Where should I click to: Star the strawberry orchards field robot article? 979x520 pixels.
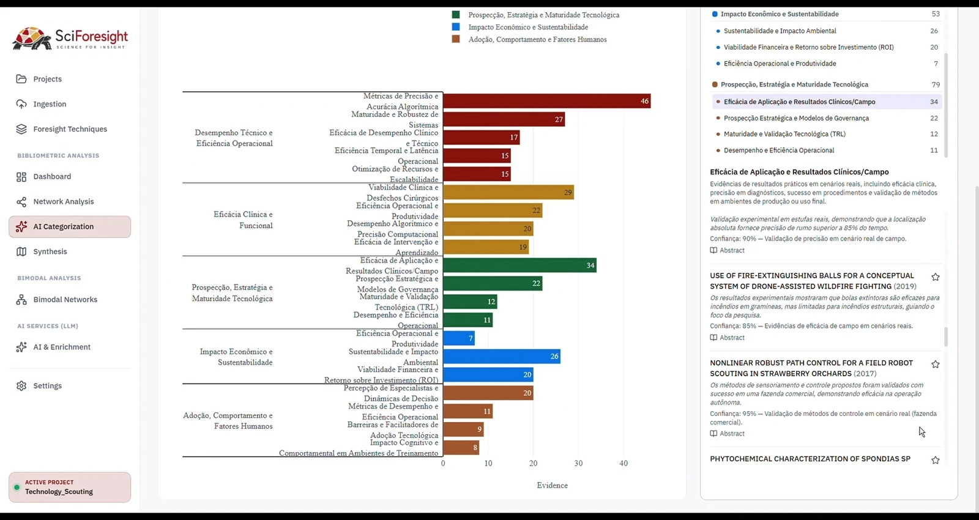point(936,365)
